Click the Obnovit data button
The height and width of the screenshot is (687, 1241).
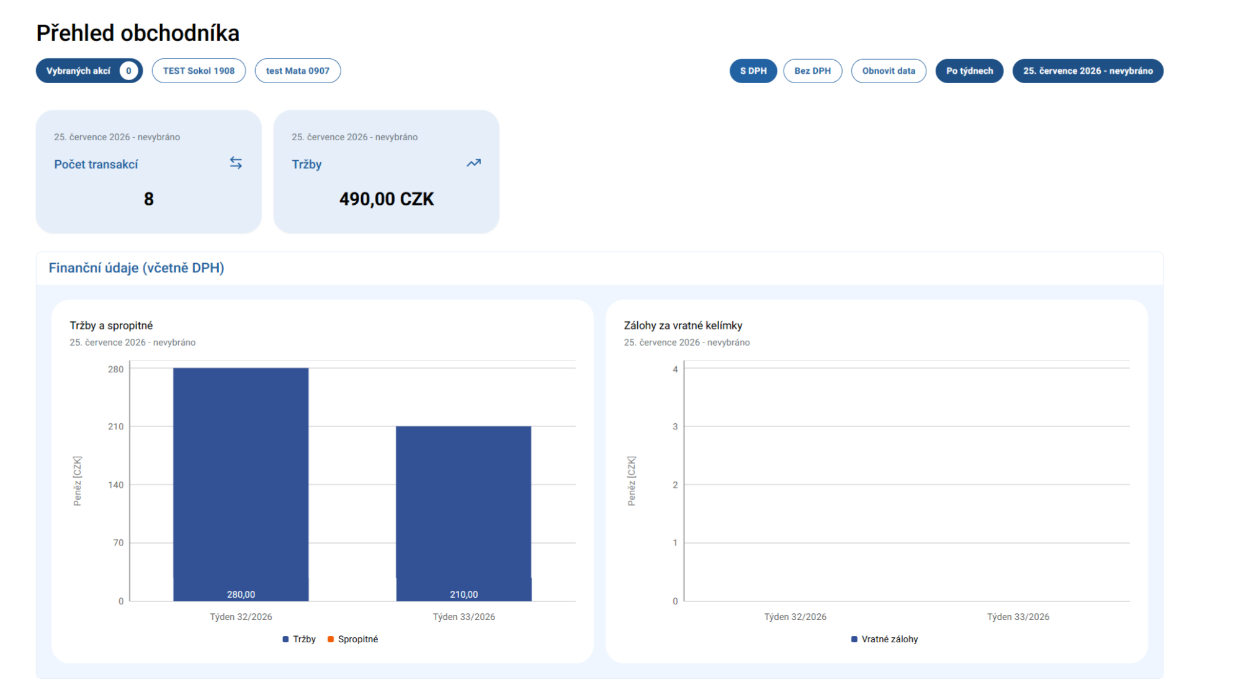coord(889,71)
